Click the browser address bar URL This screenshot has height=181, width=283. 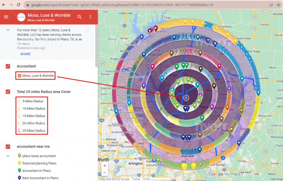125,5
